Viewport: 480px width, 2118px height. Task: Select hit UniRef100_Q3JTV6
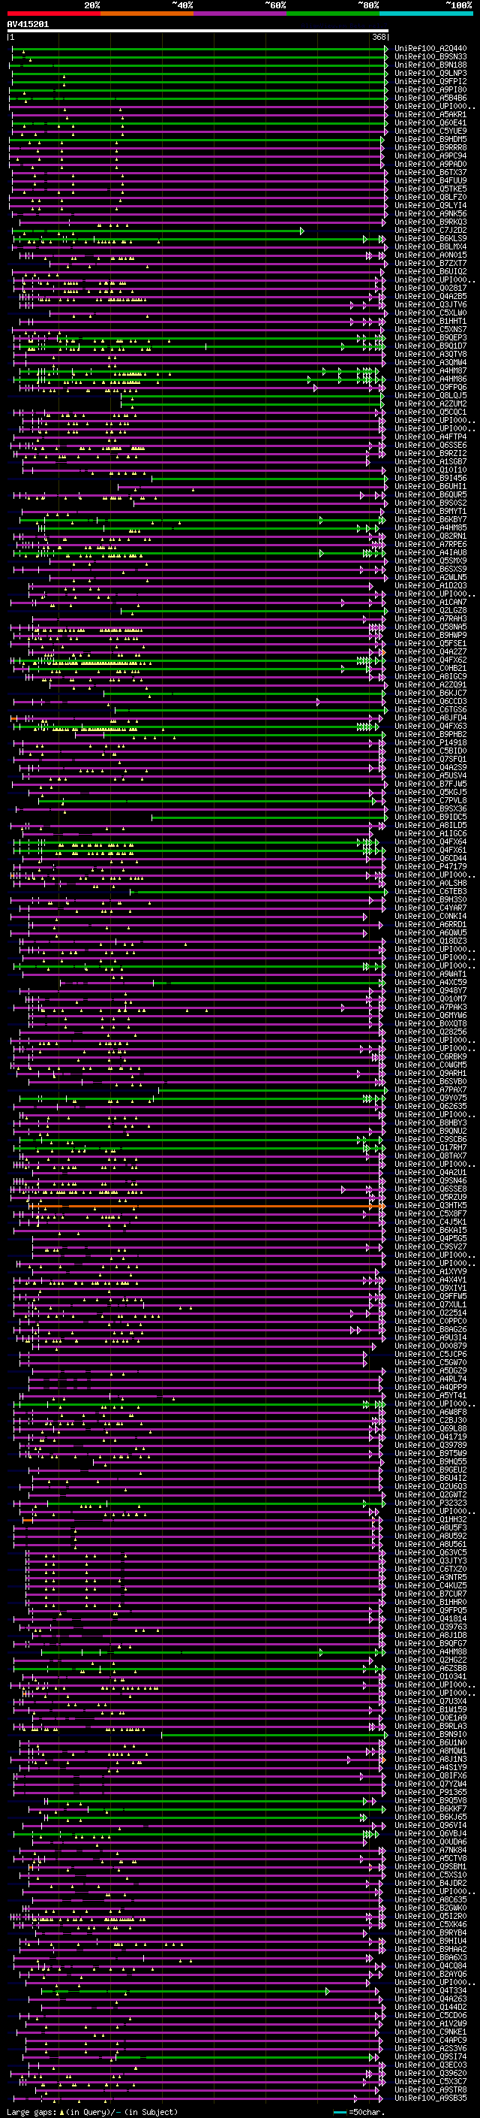(x=430, y=304)
